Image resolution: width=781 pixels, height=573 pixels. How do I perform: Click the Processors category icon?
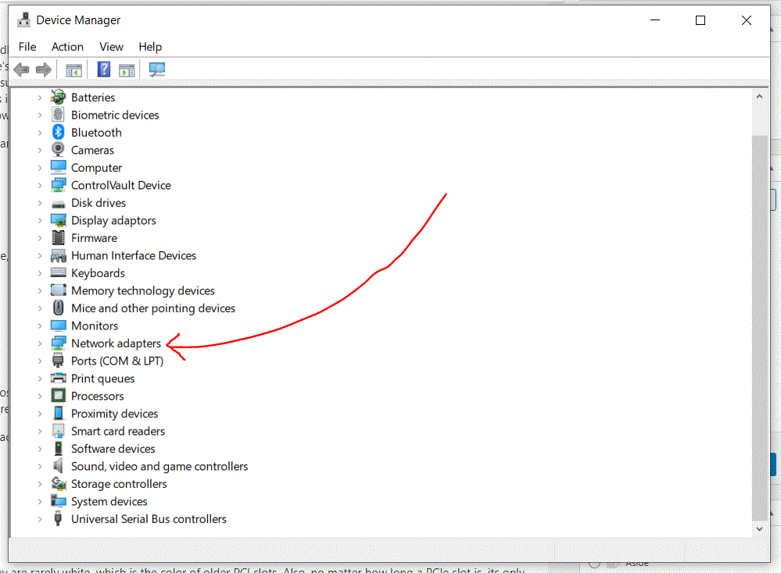click(x=58, y=396)
